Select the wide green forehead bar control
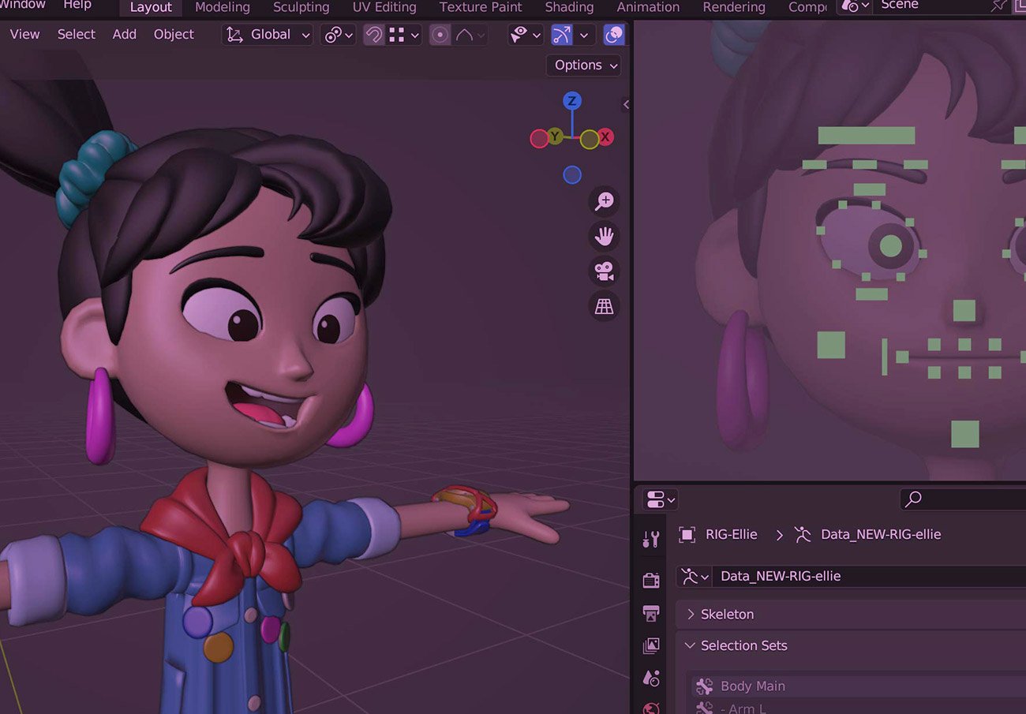 coord(867,136)
